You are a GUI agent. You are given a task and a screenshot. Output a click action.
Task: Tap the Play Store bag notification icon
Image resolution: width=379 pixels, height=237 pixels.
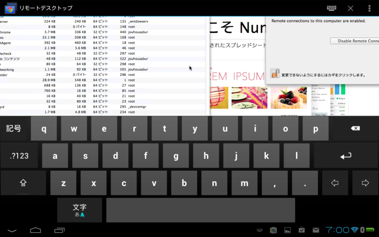tap(302, 230)
